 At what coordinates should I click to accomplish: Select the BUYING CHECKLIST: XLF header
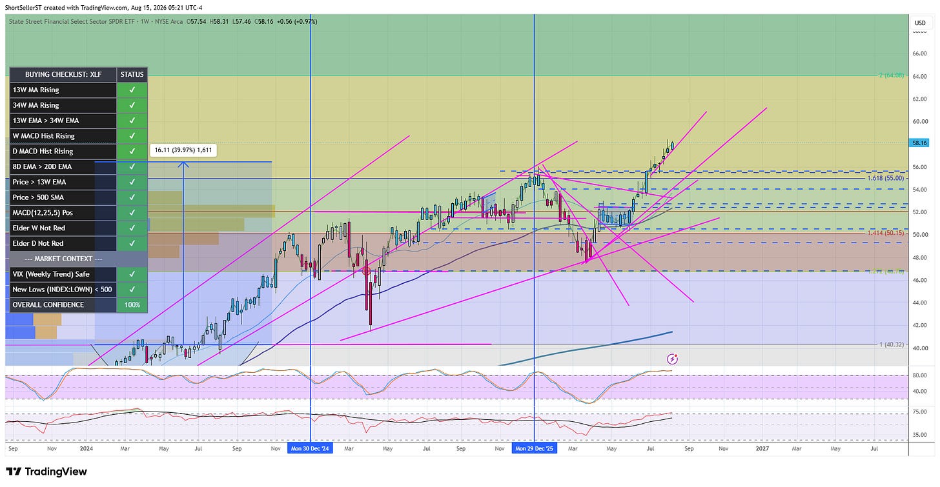pyautogui.click(x=63, y=75)
